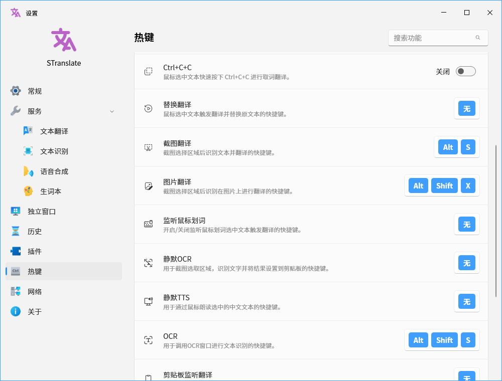Maximize the 设置 window
The height and width of the screenshot is (381, 502).
467,13
